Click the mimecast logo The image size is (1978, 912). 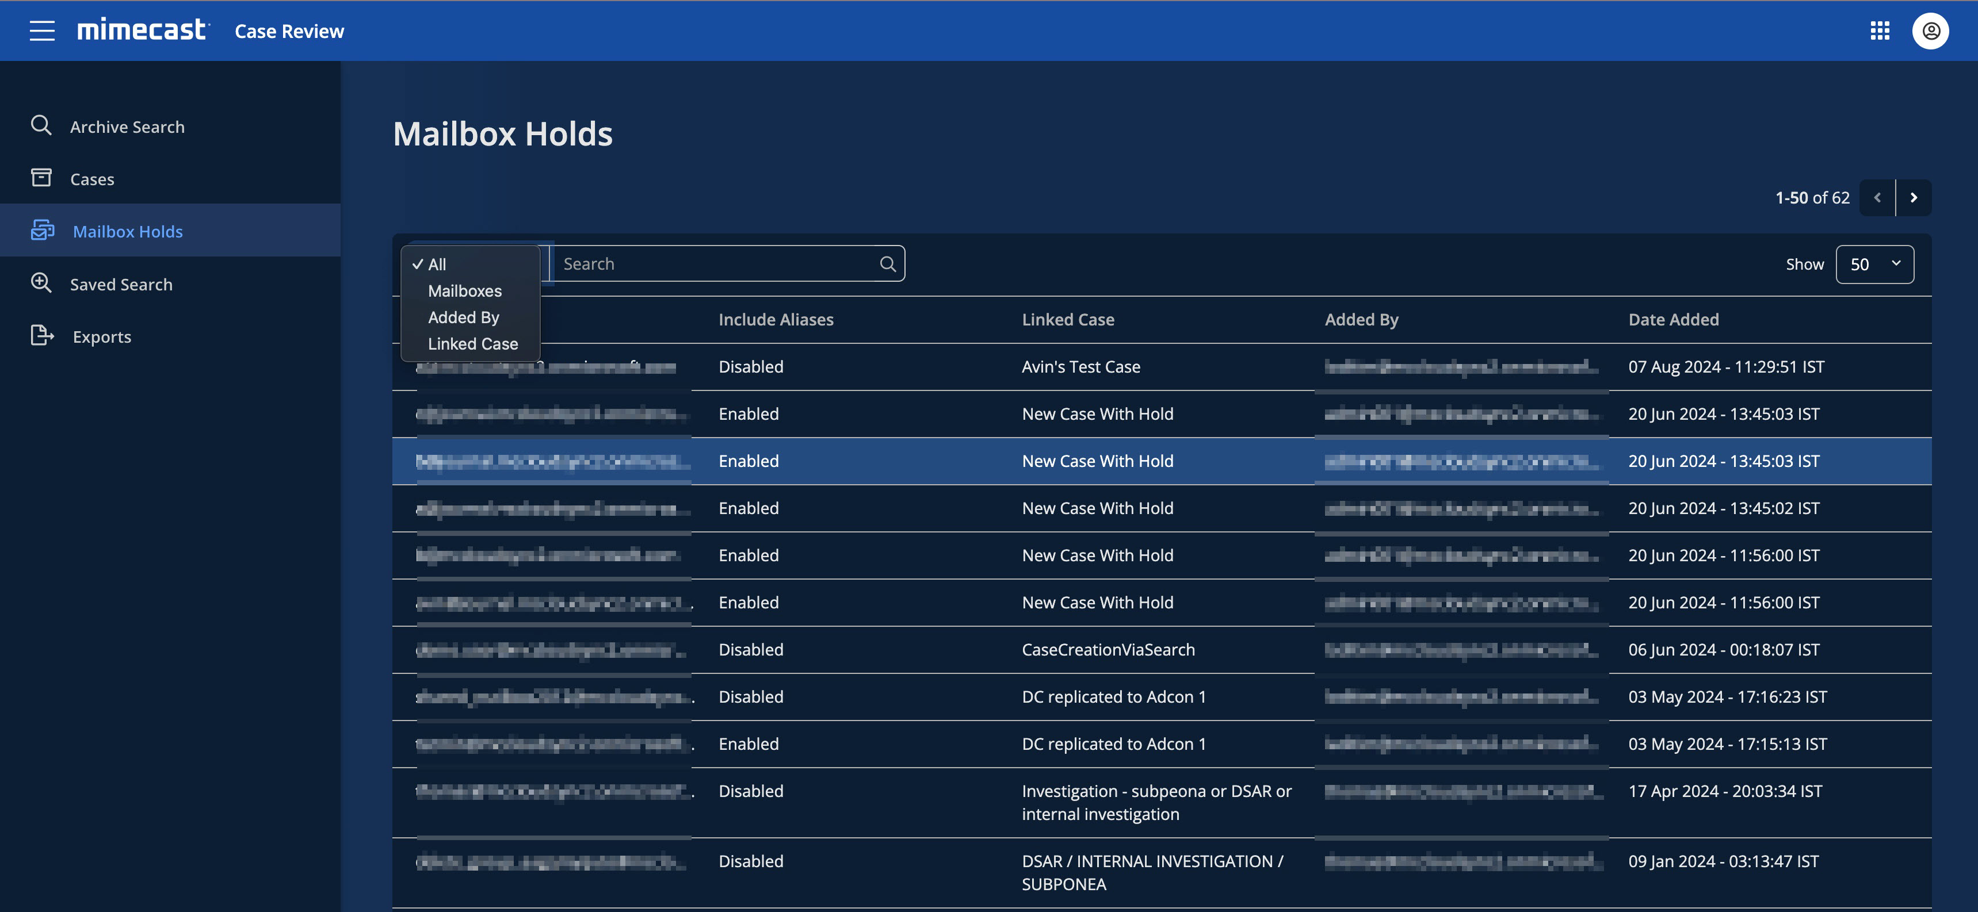[142, 30]
